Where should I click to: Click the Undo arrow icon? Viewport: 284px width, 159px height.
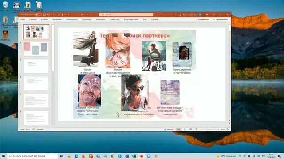(49, 15)
